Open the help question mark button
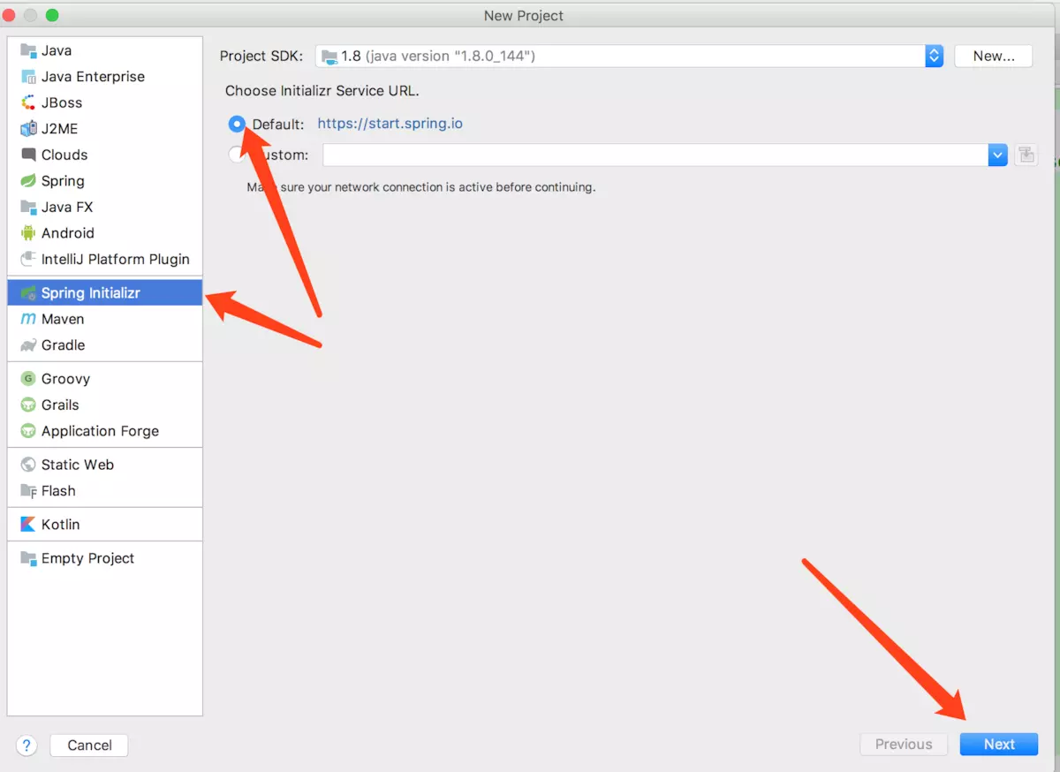This screenshot has height=772, width=1060. click(27, 746)
